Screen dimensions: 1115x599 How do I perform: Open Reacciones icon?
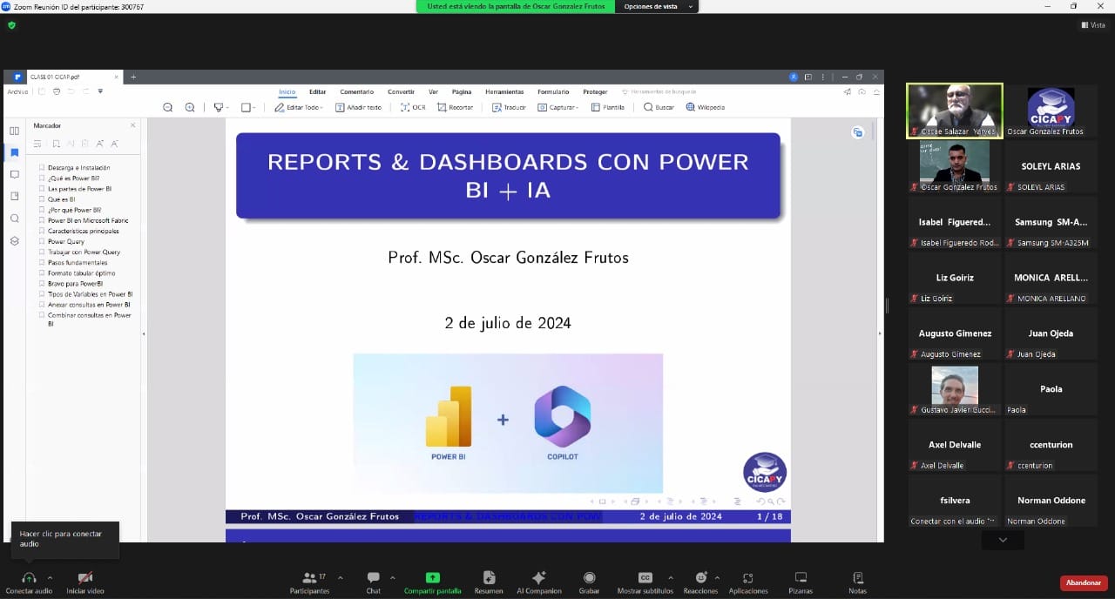coord(700,578)
